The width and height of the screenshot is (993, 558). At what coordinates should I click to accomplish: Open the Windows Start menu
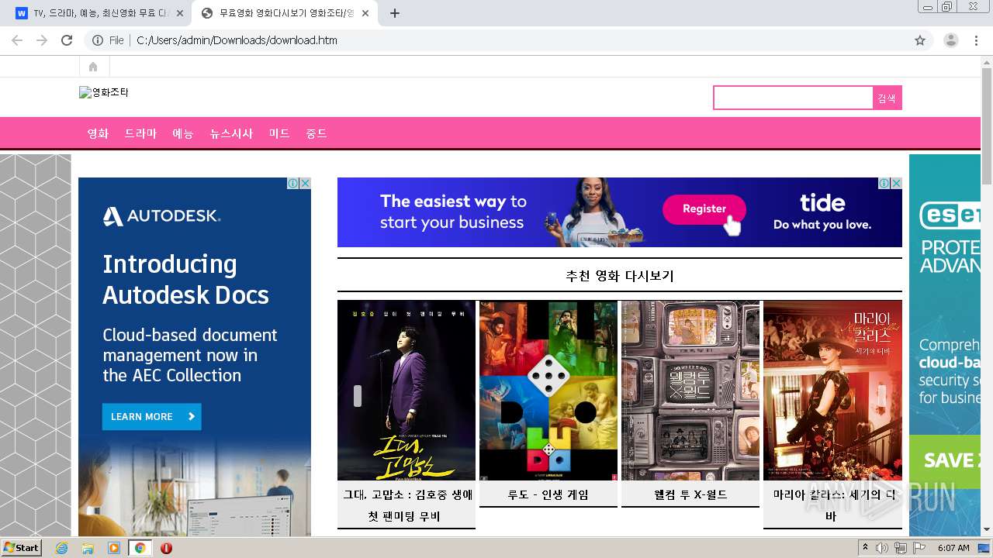coord(22,548)
